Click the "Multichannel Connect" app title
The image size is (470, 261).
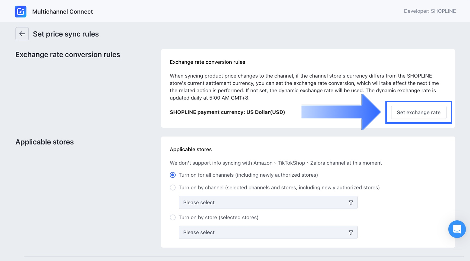point(62,12)
